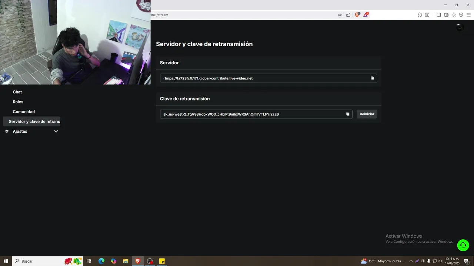Open Sticky Notes from the taskbar
Screen dimensions: 474x266
(162, 261)
